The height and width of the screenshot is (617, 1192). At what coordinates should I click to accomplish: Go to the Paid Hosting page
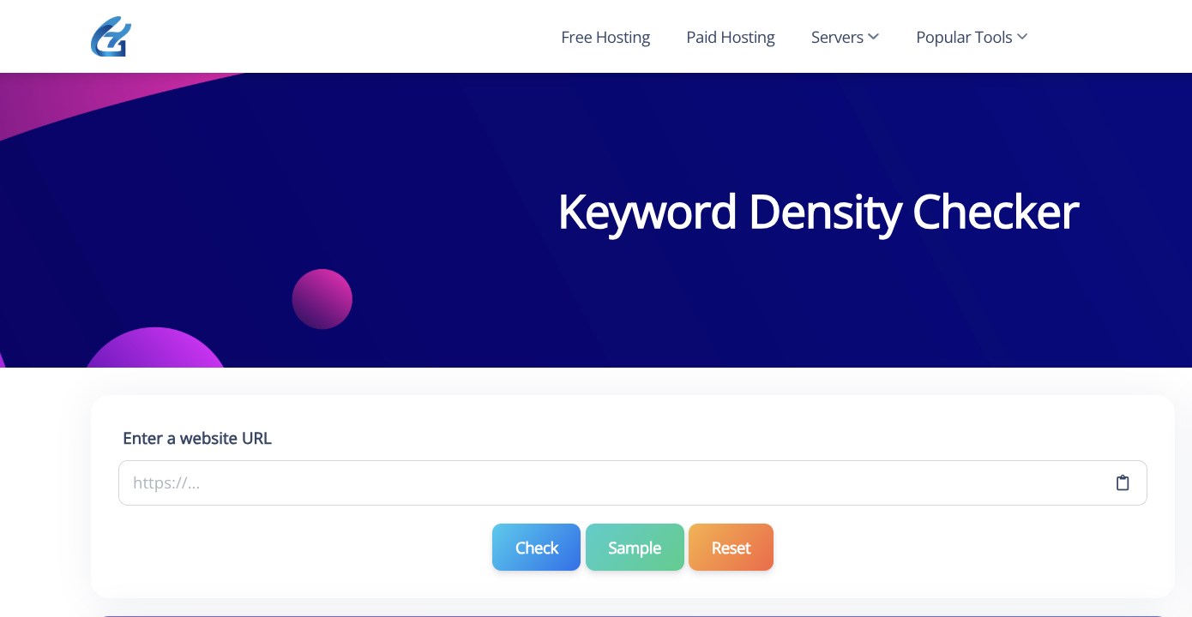[x=731, y=38]
